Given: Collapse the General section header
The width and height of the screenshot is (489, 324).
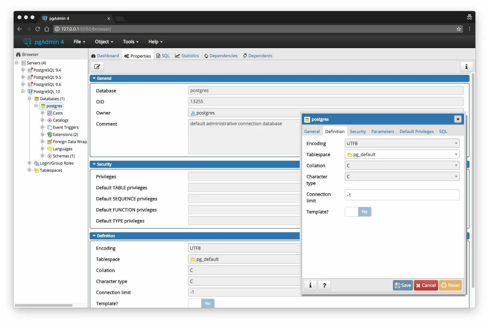Looking at the screenshot, I should [280, 78].
